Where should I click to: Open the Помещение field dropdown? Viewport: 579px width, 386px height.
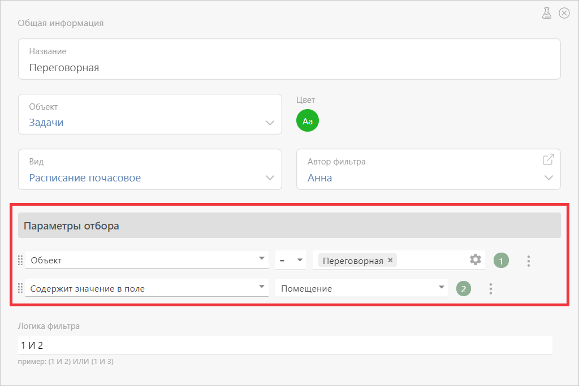point(361,288)
